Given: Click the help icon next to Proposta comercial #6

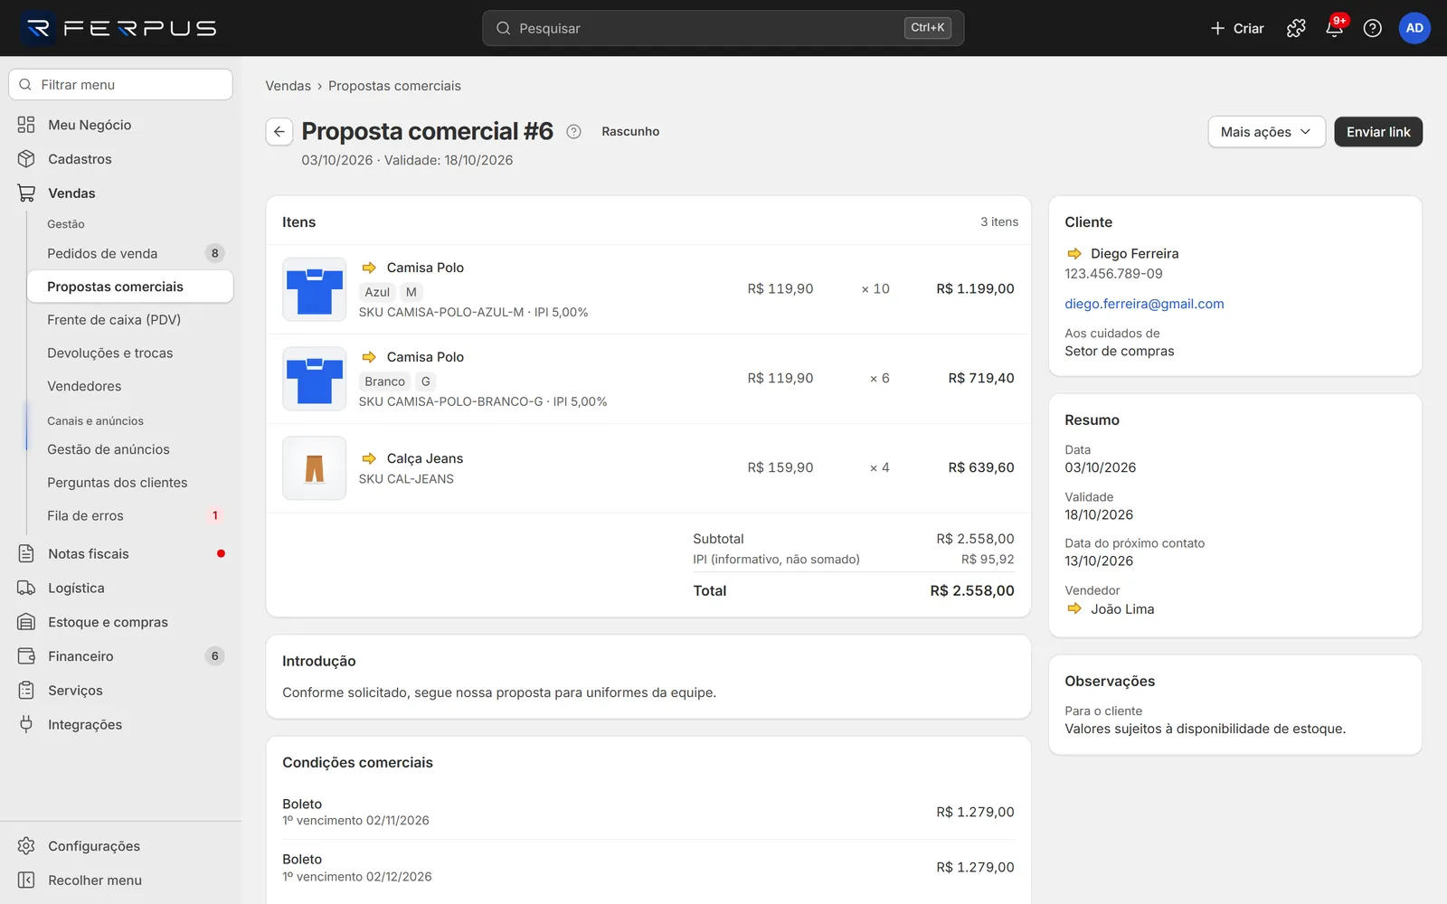Looking at the screenshot, I should click(573, 132).
